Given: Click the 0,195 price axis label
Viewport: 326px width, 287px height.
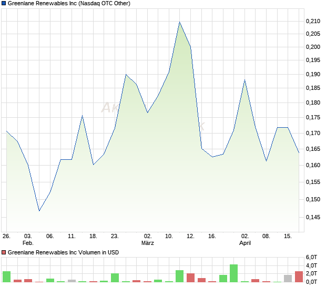Looking at the screenshot, I should [313, 60].
